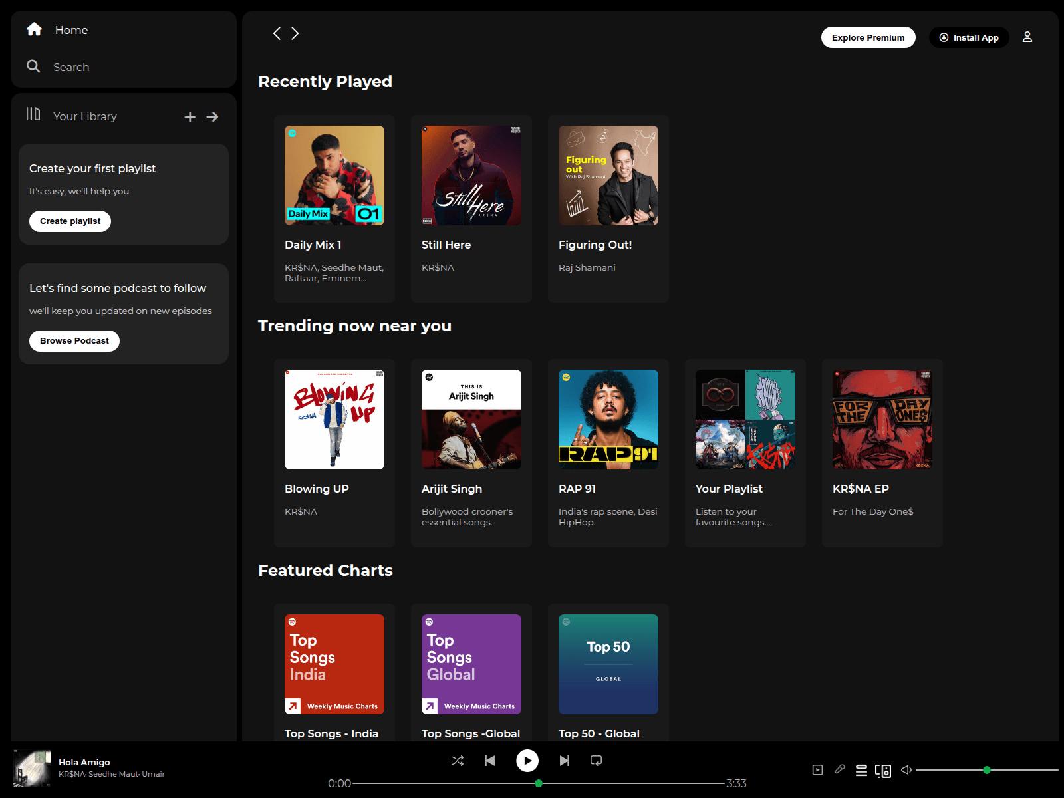Open the RAP 91 playlist cover

coord(608,420)
